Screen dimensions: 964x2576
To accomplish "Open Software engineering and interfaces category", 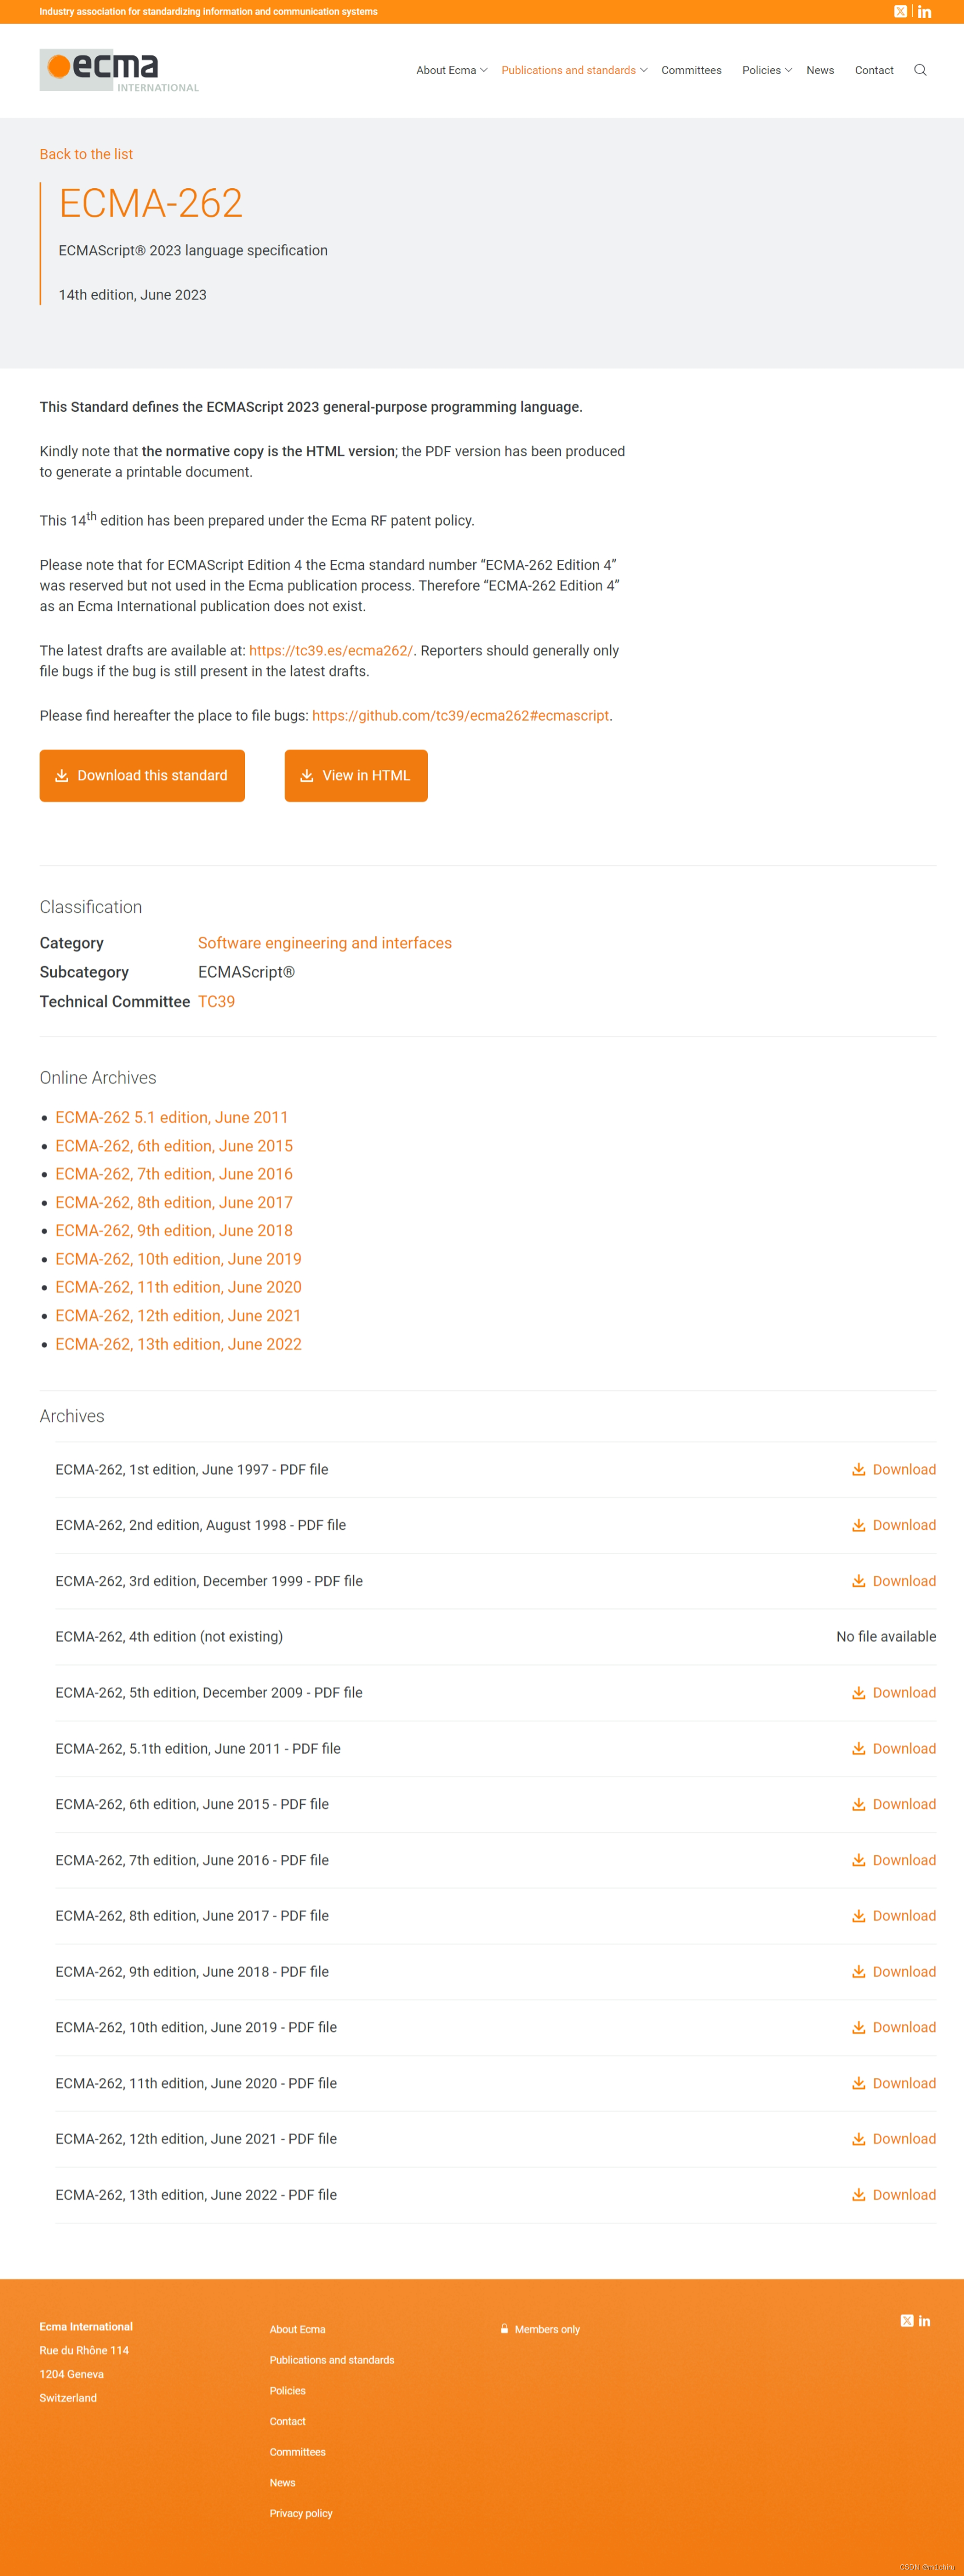I will pos(325,943).
